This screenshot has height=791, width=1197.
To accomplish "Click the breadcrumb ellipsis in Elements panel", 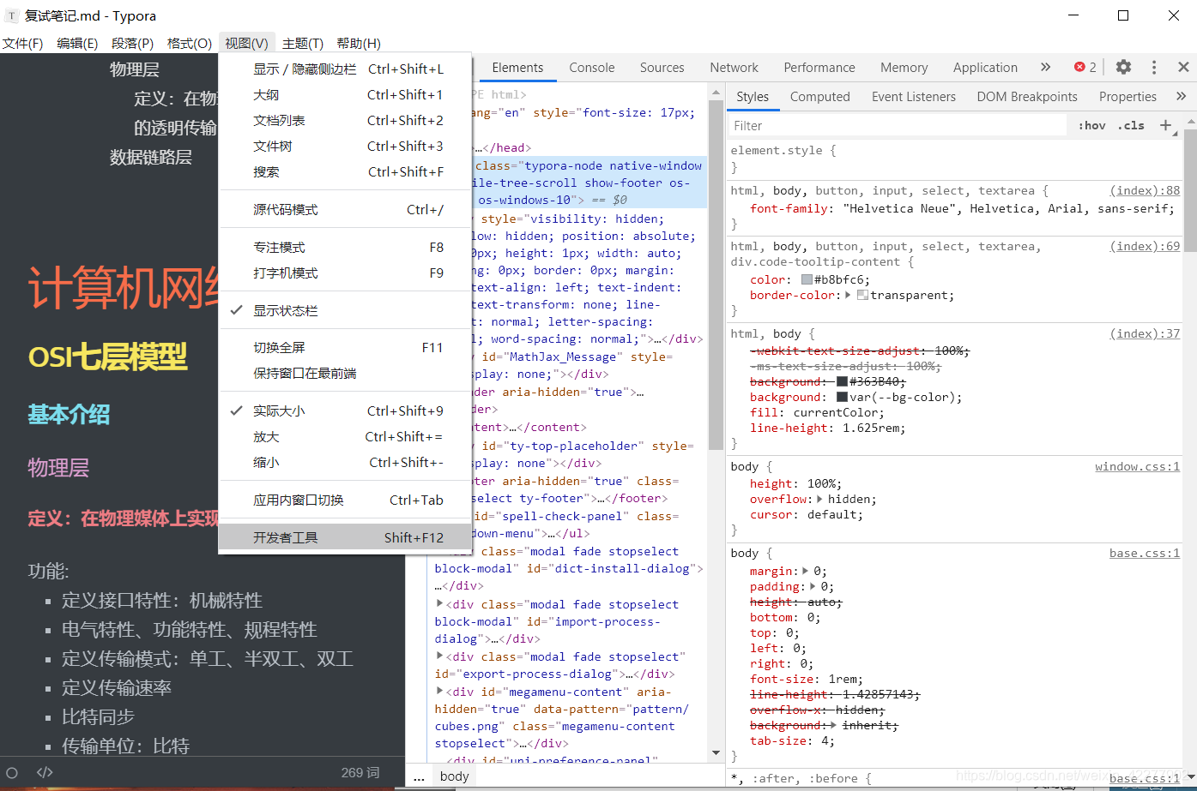I will point(419,776).
